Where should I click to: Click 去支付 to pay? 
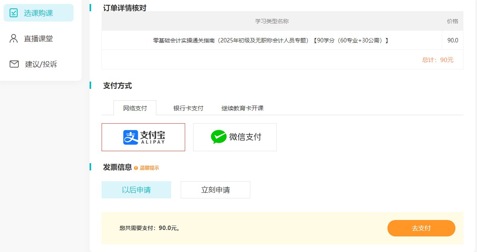[421, 228]
